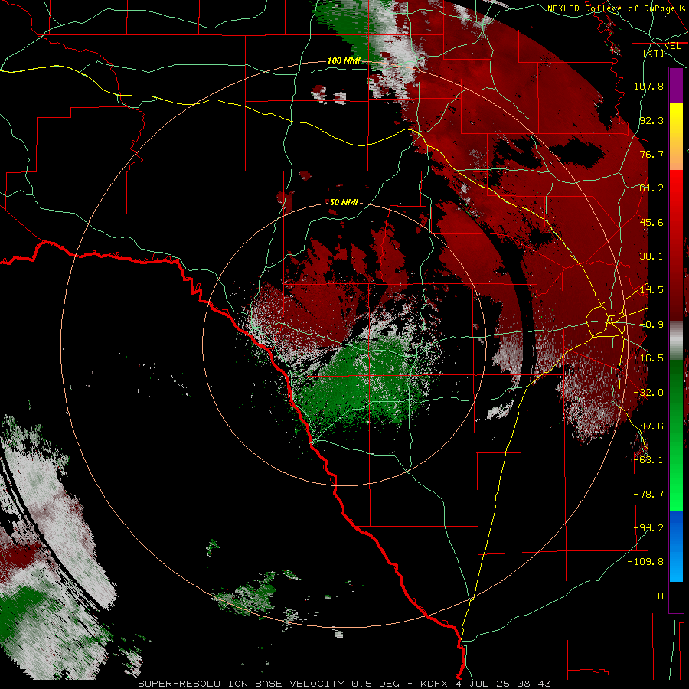
Task: Click the 0.5 DEG elevation angle text
Action: [x=375, y=684]
